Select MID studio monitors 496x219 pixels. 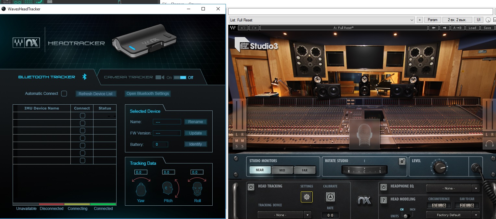(x=282, y=170)
